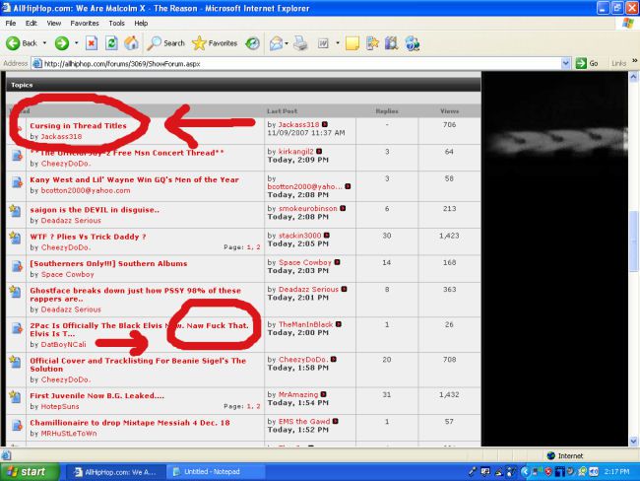Open Forward button history dropdown arrow
This screenshot has width=640, height=481.
point(77,43)
